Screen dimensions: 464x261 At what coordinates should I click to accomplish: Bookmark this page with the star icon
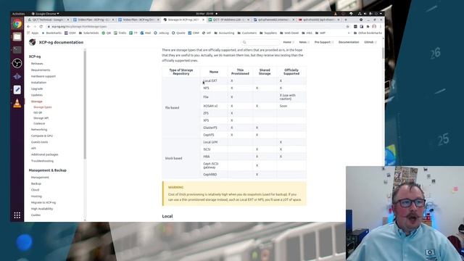coord(348,27)
